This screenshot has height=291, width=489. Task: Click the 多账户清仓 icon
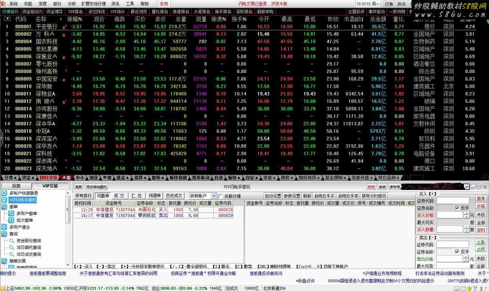(4, 227)
